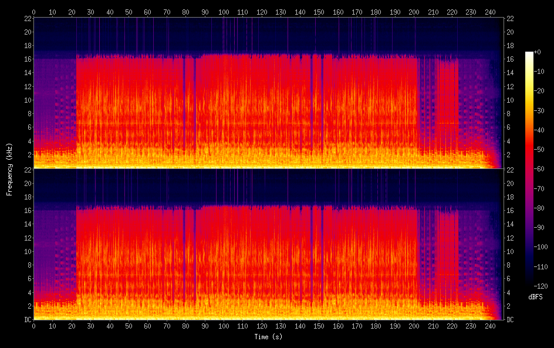This screenshot has height=348, width=554.
Task: Click '170' on the top time axis
Action: point(357,12)
